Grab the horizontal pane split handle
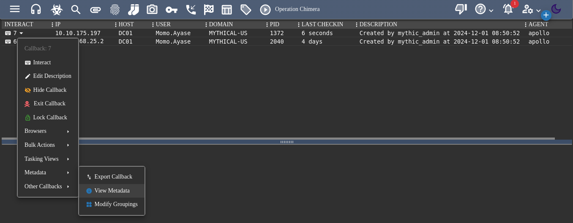 tap(287, 142)
